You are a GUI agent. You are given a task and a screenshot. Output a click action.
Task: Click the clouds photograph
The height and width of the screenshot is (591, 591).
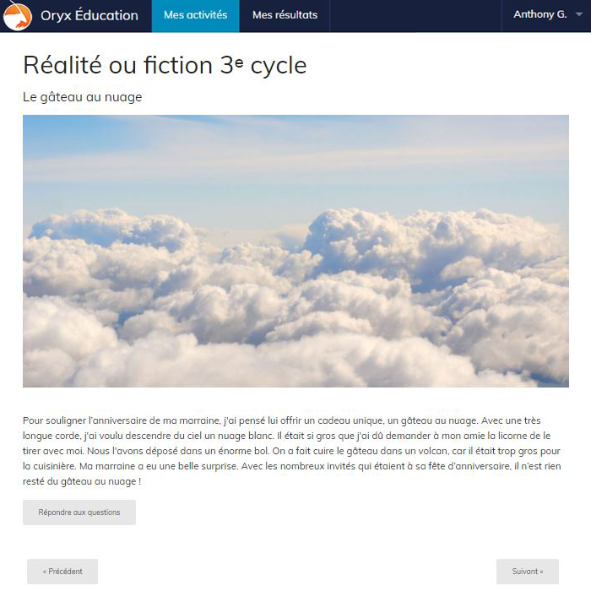[295, 251]
